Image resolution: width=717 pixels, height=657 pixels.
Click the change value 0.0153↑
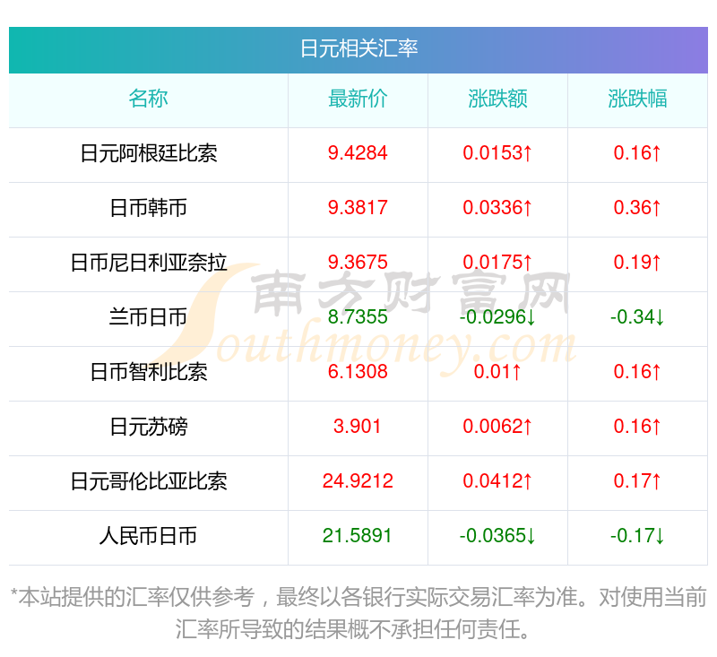point(497,153)
